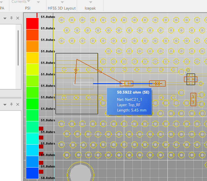Click the red swatch in impedance legend
This screenshot has width=207, height=181.
pyautogui.click(x=32, y=24)
